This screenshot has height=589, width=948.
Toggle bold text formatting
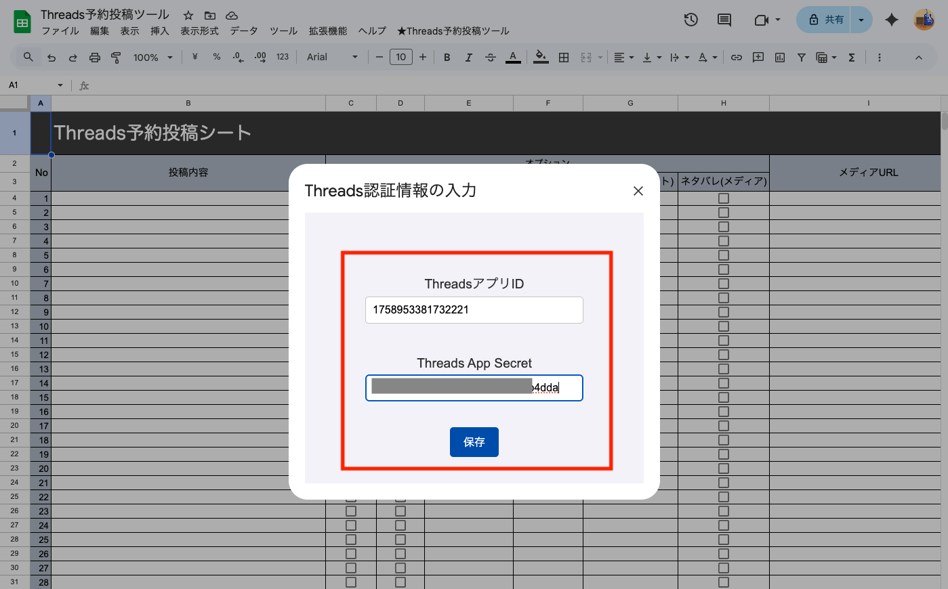[447, 58]
